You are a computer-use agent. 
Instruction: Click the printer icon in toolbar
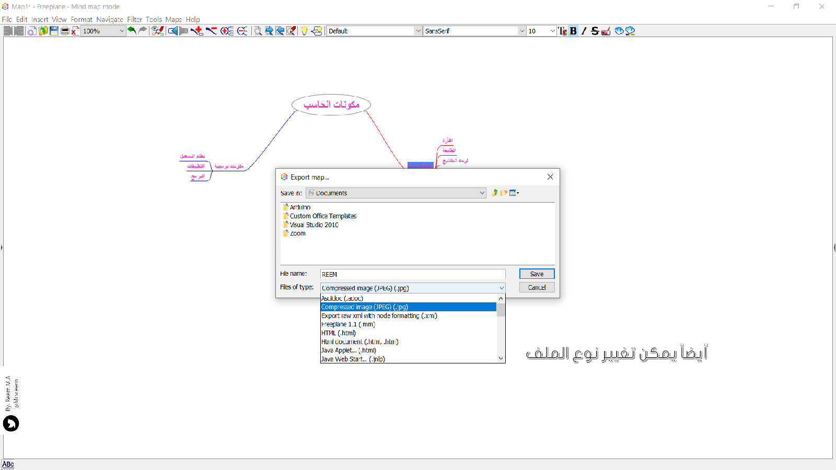tap(65, 31)
